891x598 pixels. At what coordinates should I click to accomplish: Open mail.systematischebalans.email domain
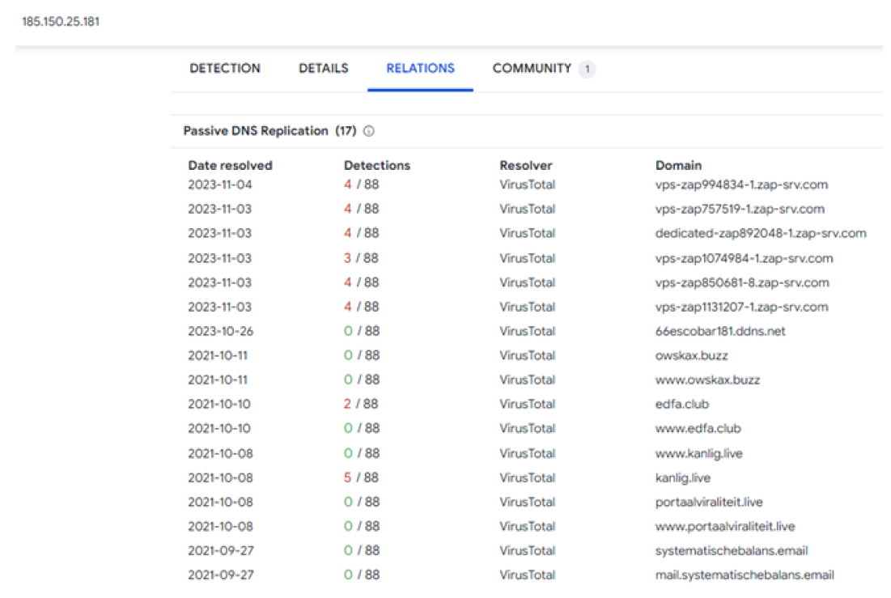tap(745, 575)
